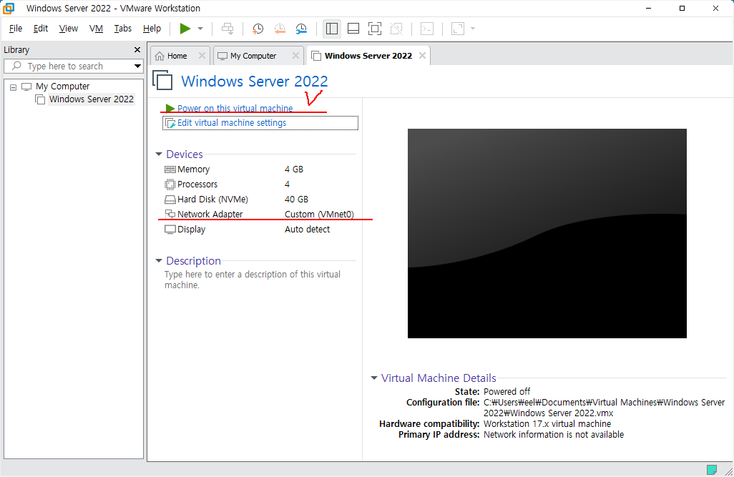Open the Snapshot Manager icon
This screenshot has width=734, height=477.
point(301,29)
